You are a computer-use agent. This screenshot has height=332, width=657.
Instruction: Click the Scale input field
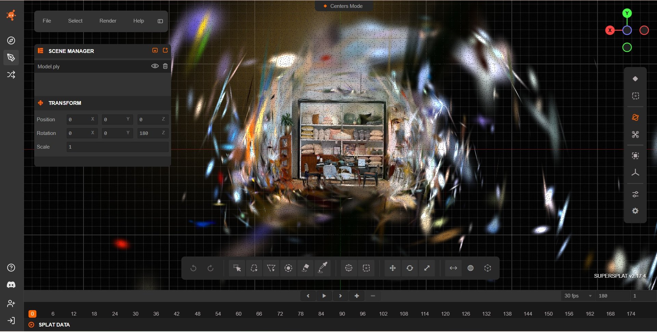pos(117,147)
